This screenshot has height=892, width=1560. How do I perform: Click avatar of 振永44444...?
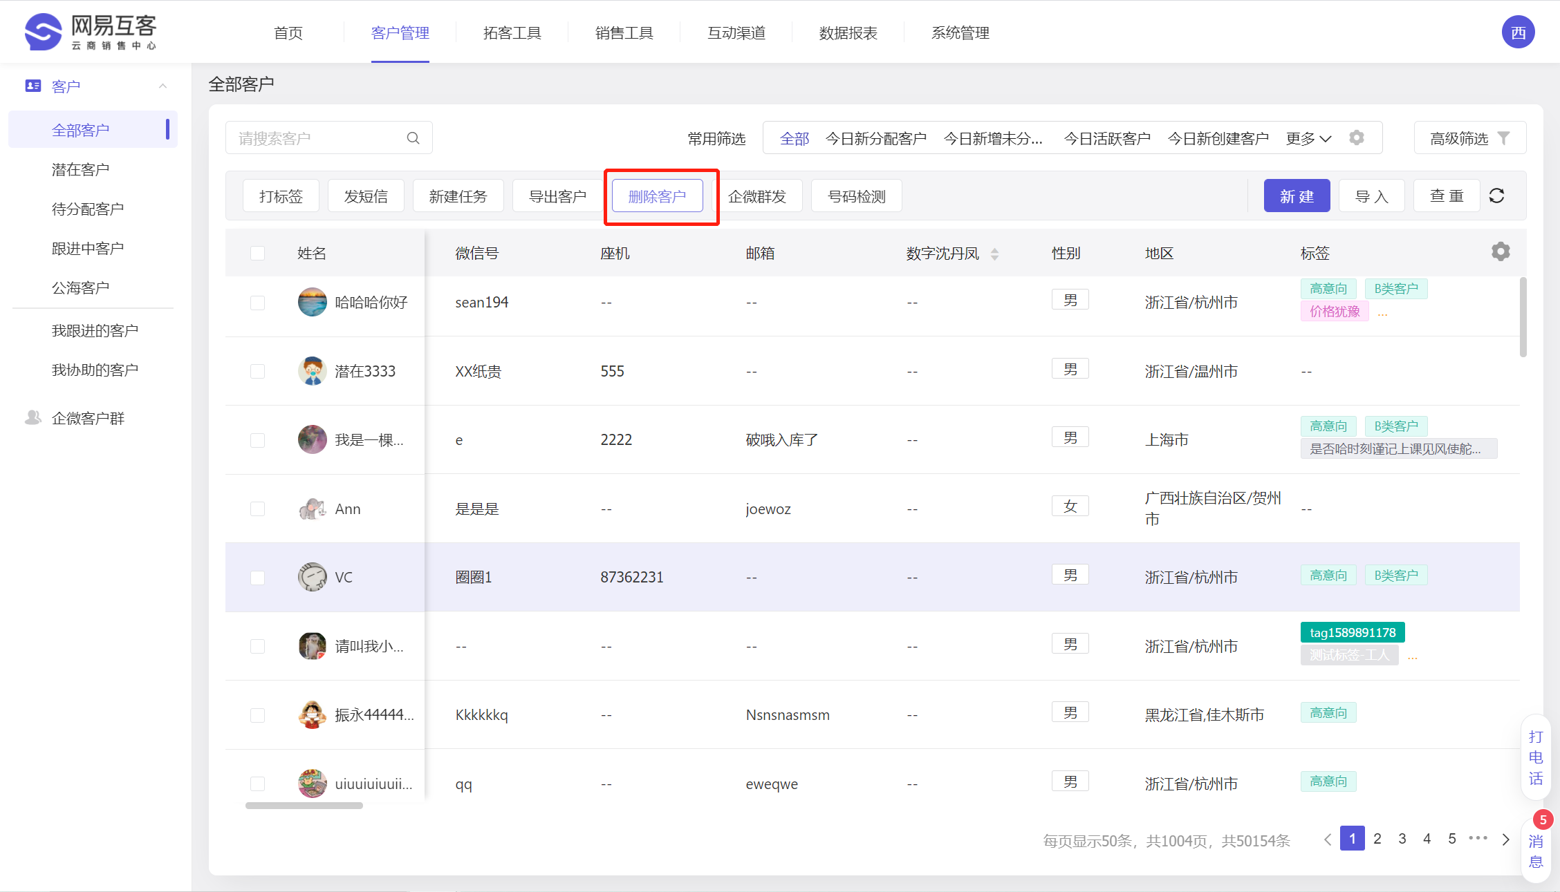pos(312,714)
